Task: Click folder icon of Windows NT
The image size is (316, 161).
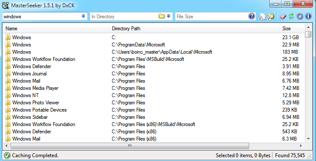Action: [x=8, y=95]
